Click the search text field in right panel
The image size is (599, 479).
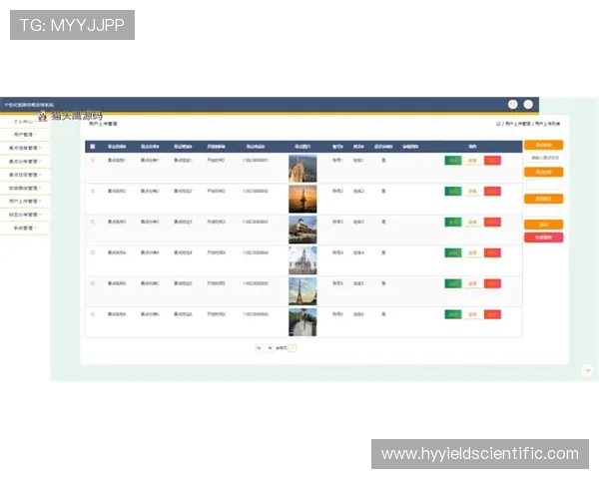pos(543,158)
